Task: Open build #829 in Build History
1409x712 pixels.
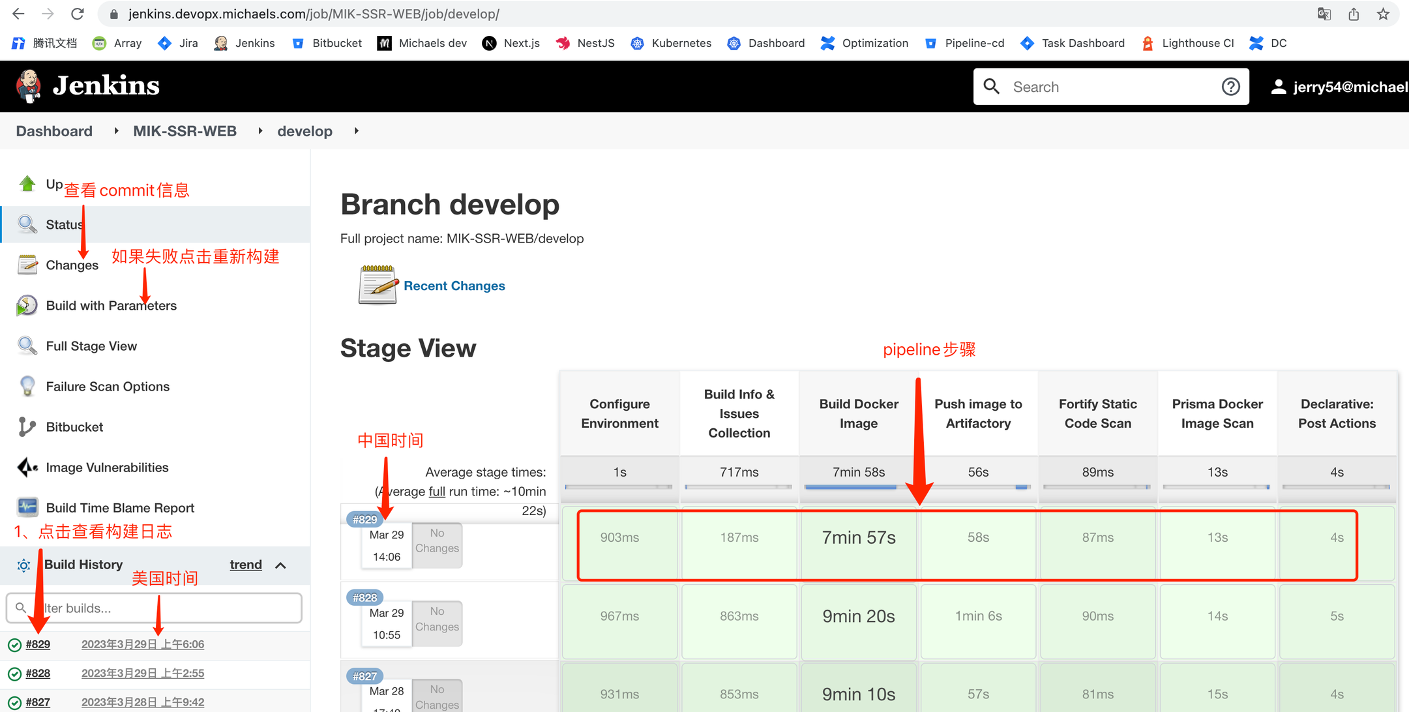Action: [x=38, y=644]
